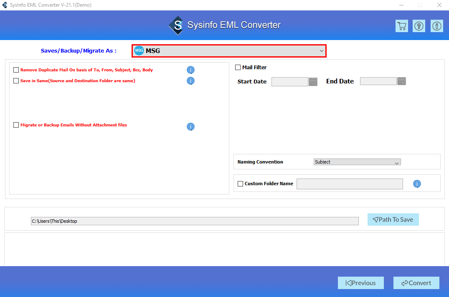Click the help question mark icon

pyautogui.click(x=419, y=25)
